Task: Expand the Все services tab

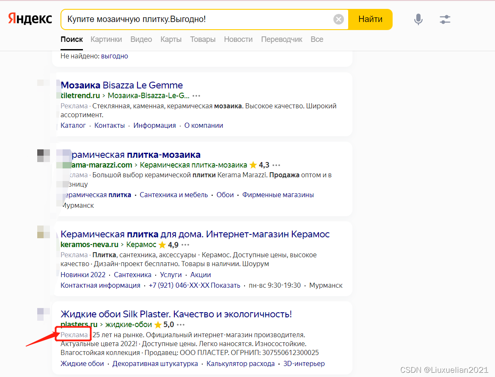Action: 317,39
